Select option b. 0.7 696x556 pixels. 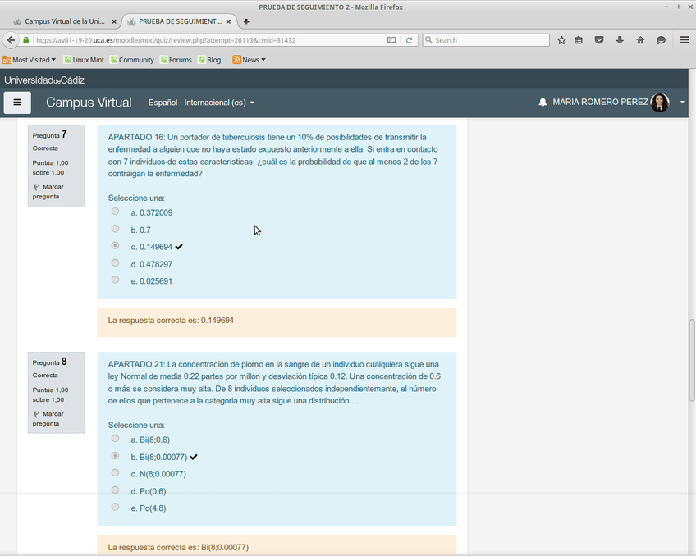(x=116, y=229)
